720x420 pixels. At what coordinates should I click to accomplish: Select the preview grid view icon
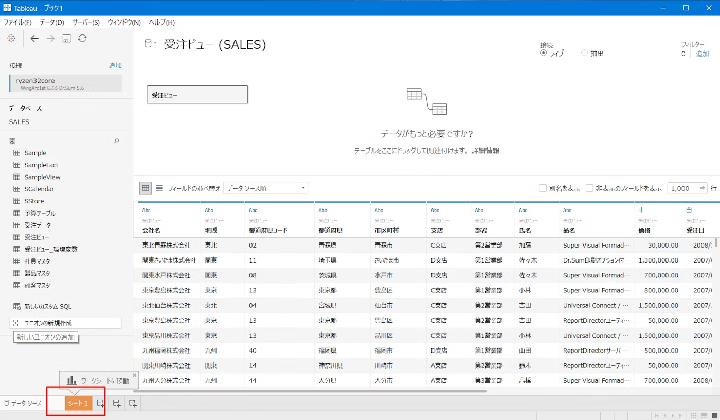coord(146,188)
